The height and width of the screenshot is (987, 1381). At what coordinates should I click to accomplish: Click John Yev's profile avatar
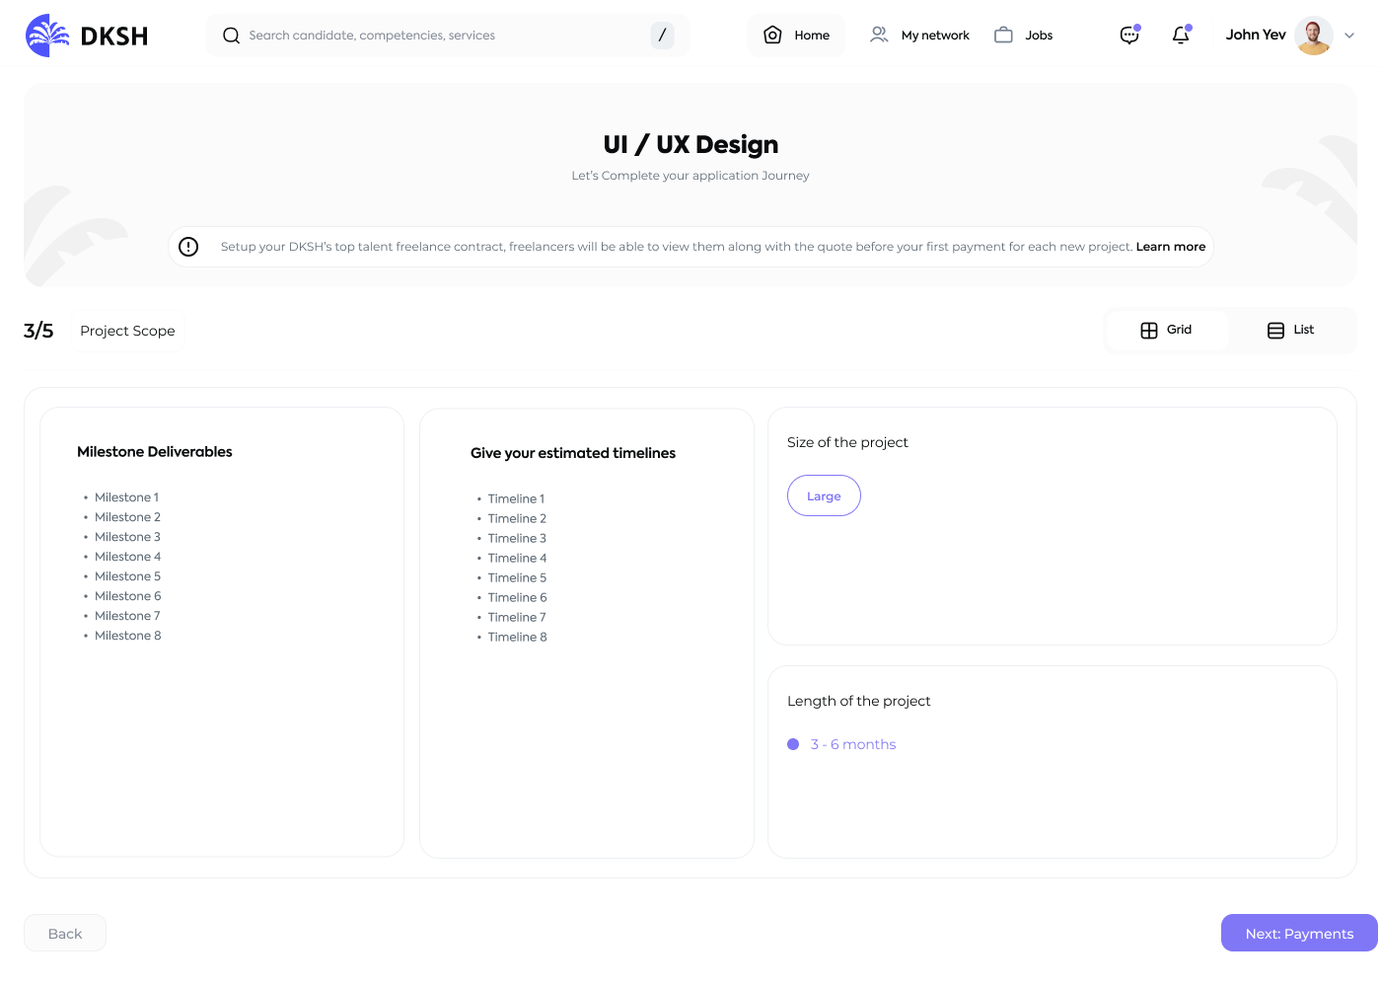pyautogui.click(x=1314, y=36)
